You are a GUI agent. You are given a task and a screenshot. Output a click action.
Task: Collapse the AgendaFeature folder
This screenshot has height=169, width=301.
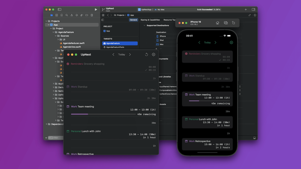click(53, 32)
